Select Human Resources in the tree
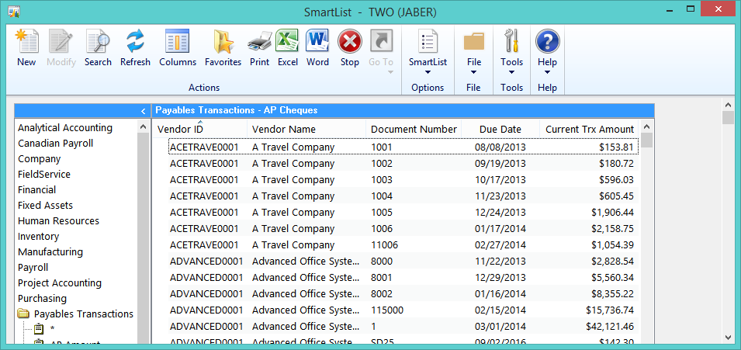 click(x=59, y=221)
